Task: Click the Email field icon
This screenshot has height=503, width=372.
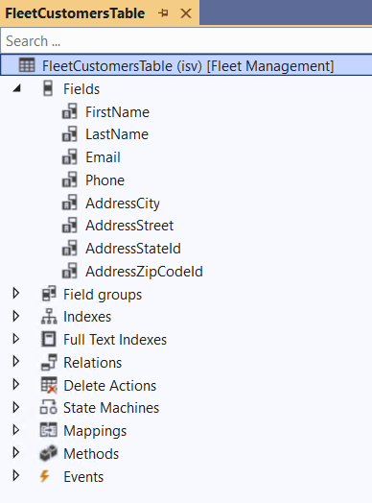Action: [70, 156]
